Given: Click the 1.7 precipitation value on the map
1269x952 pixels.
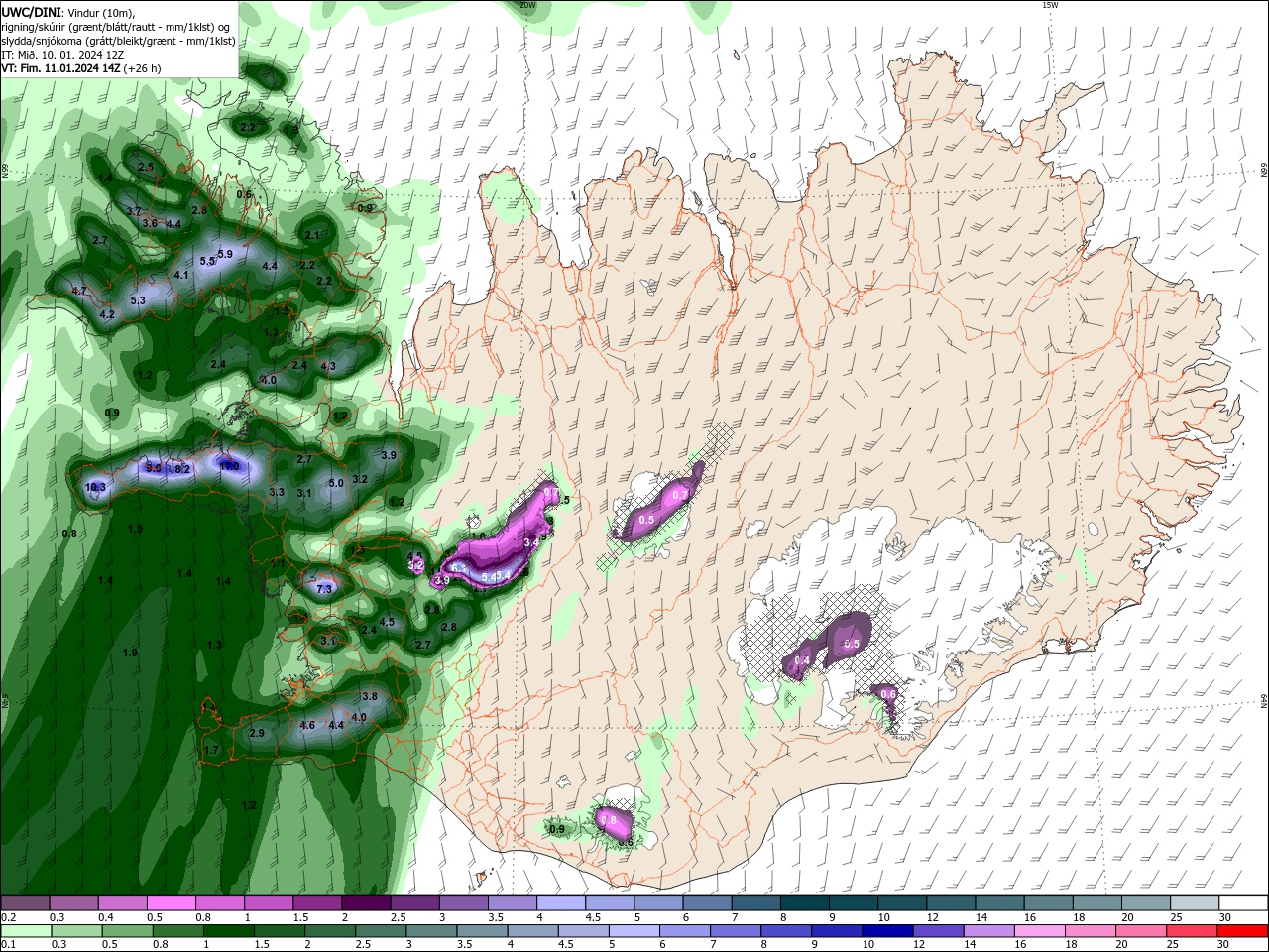Looking at the screenshot, I should (211, 751).
